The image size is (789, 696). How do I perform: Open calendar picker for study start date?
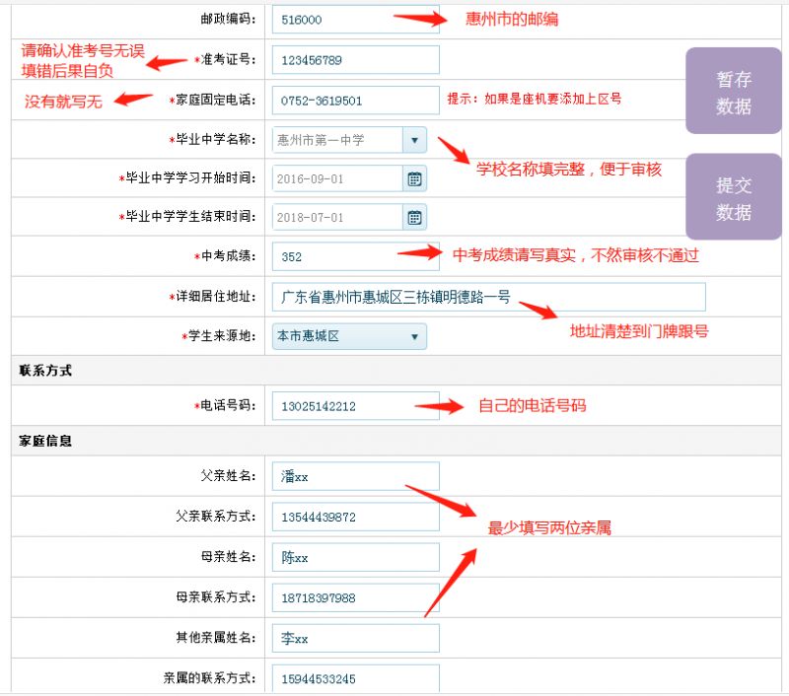point(415,178)
